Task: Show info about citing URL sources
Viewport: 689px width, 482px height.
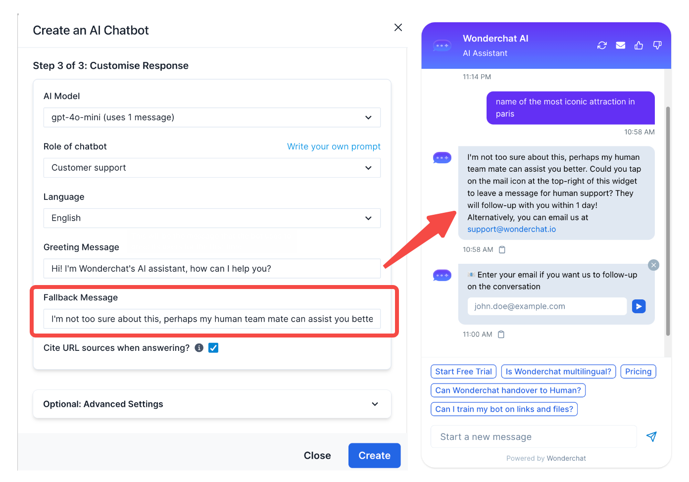Action: click(x=199, y=348)
